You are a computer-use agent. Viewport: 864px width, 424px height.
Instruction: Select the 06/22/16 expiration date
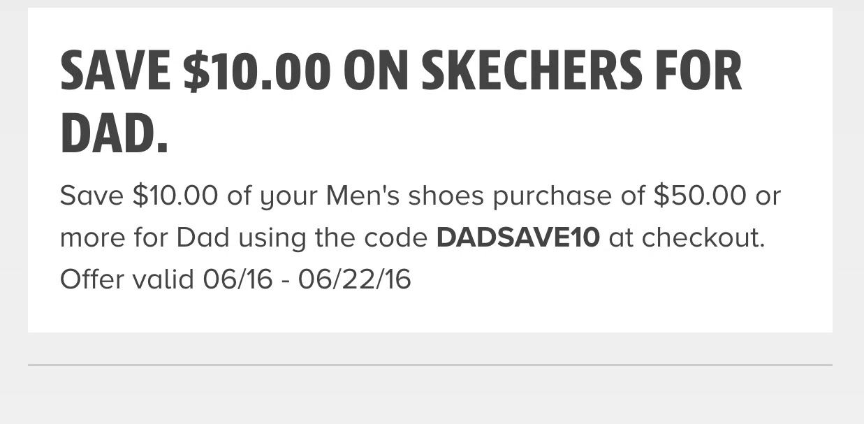pos(354,279)
